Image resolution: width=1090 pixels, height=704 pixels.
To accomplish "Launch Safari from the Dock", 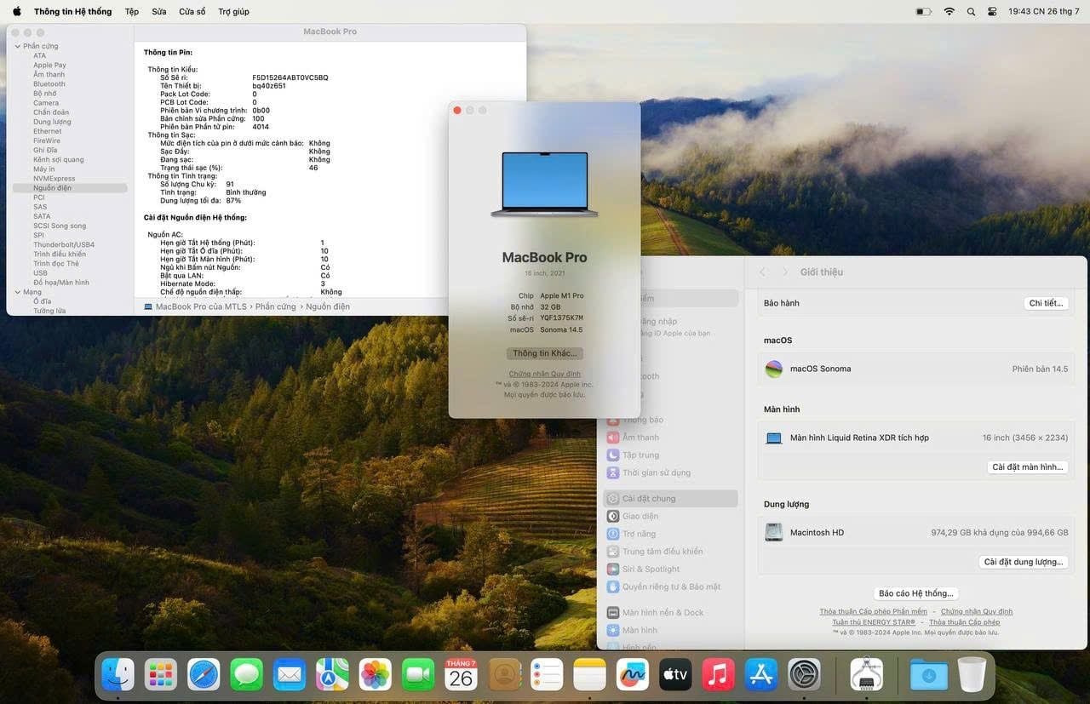I will pos(204,675).
